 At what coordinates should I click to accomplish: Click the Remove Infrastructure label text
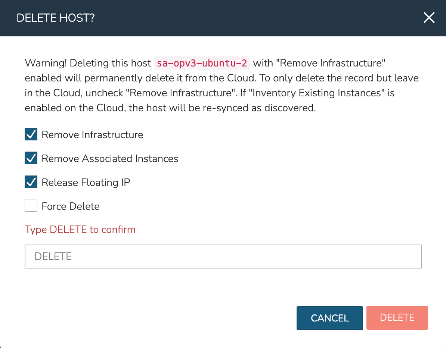pyautogui.click(x=92, y=134)
